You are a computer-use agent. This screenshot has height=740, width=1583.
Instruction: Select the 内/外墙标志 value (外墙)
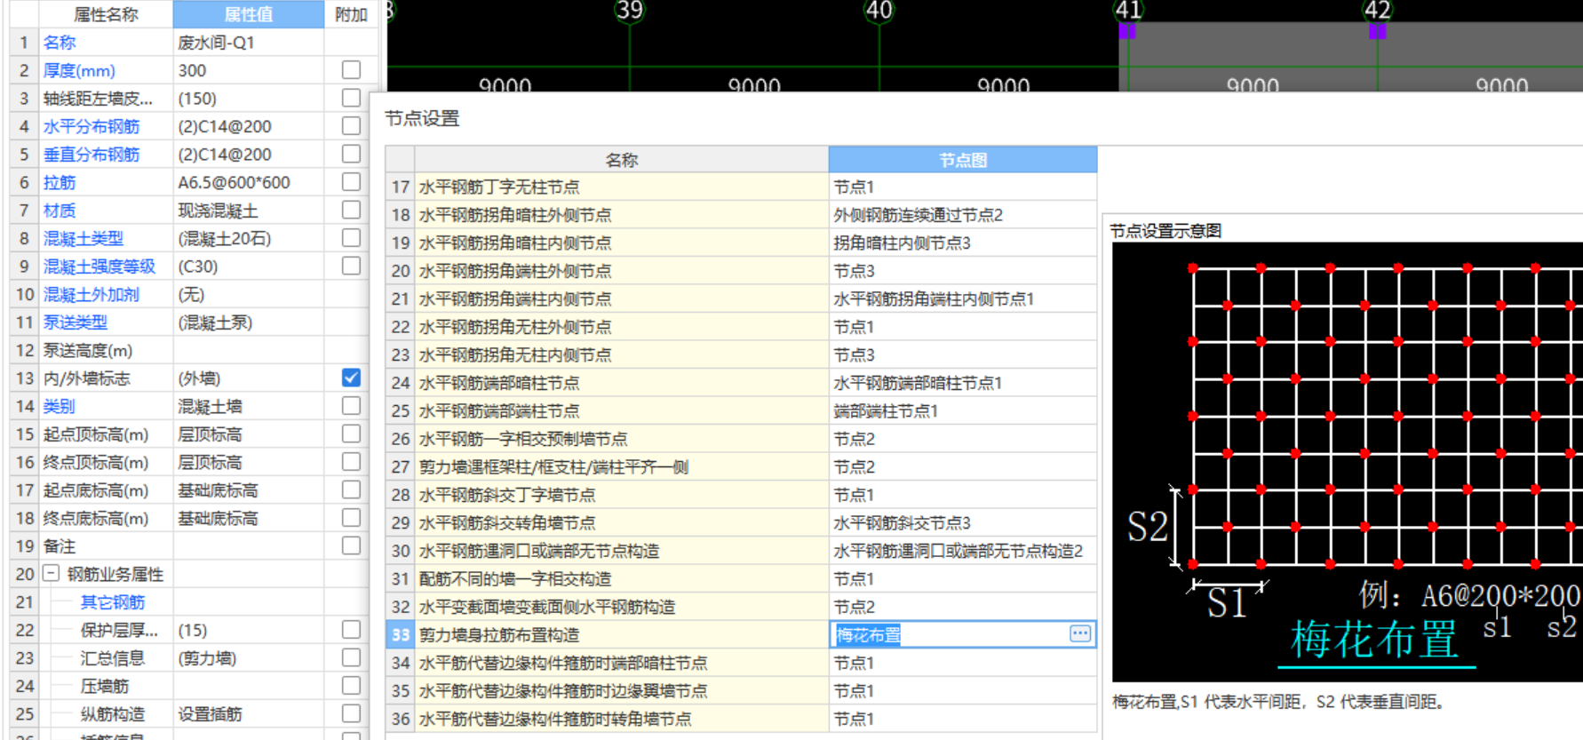pos(249,378)
